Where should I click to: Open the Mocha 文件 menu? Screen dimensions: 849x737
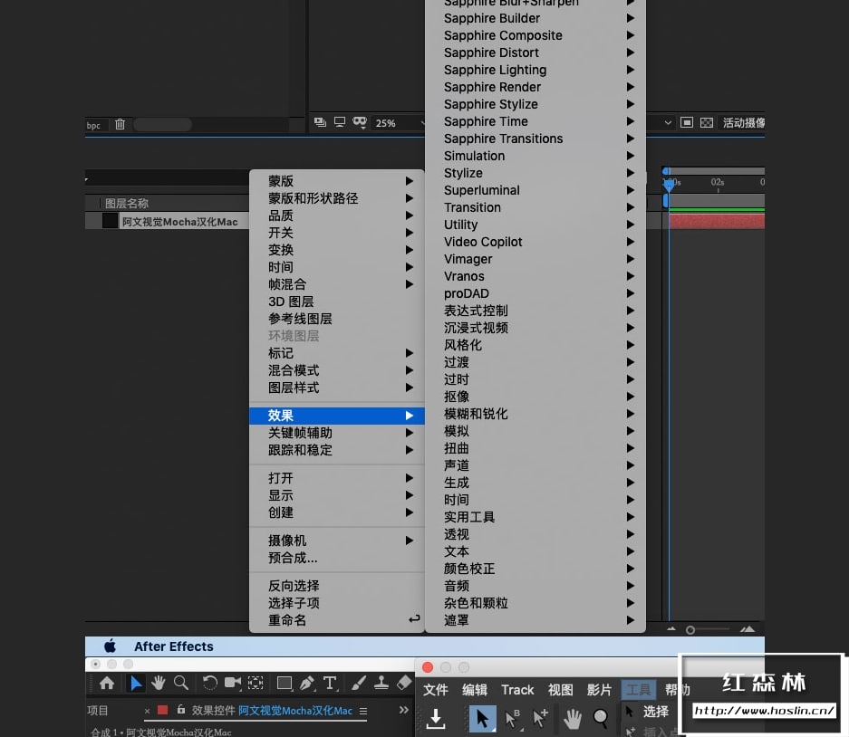click(435, 690)
